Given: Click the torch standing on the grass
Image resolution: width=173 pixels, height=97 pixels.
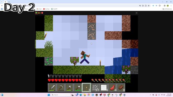Looking at the screenshot, I should [100, 63].
